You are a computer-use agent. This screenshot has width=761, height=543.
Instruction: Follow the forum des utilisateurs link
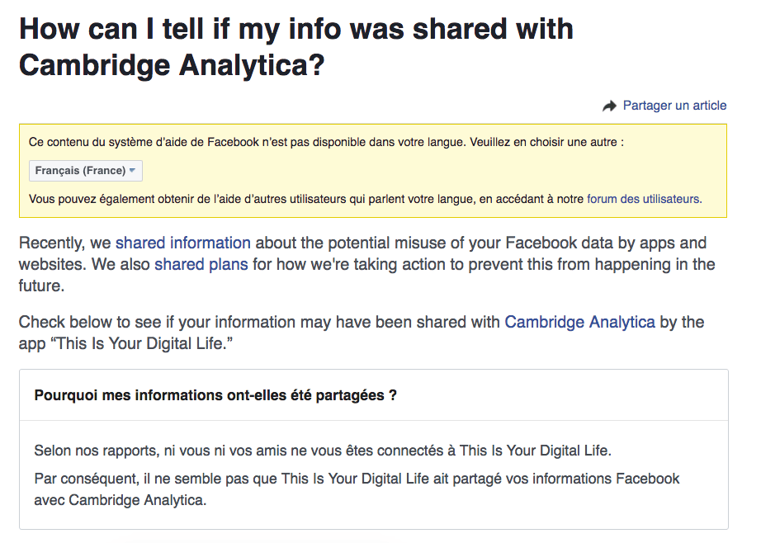644,199
